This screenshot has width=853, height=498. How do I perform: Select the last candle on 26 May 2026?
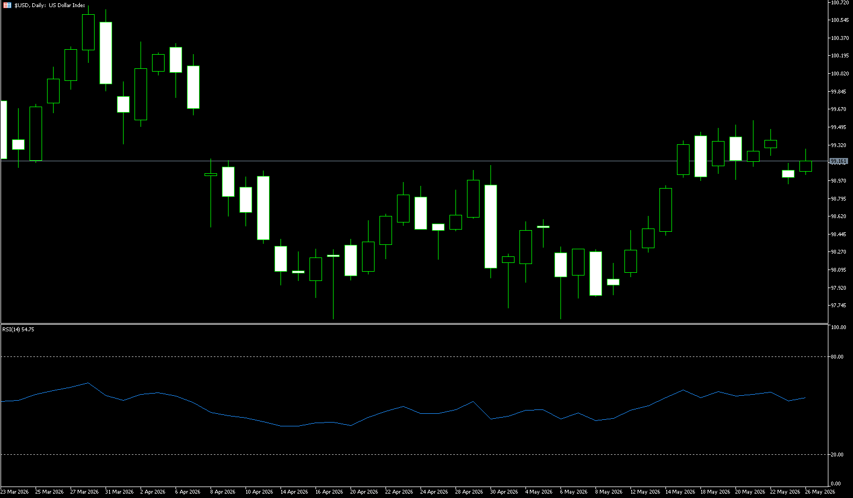pos(805,166)
